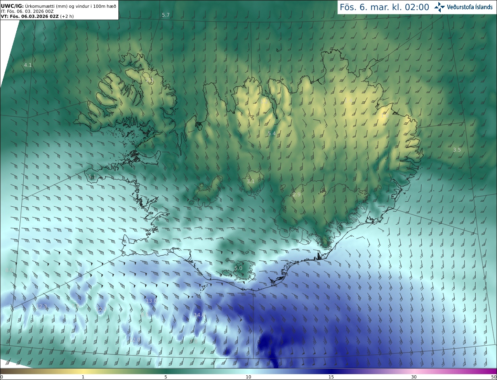The height and width of the screenshot is (380, 497).
Task: Click the Veðurstofa Íslands logo
Action: coord(463,7)
